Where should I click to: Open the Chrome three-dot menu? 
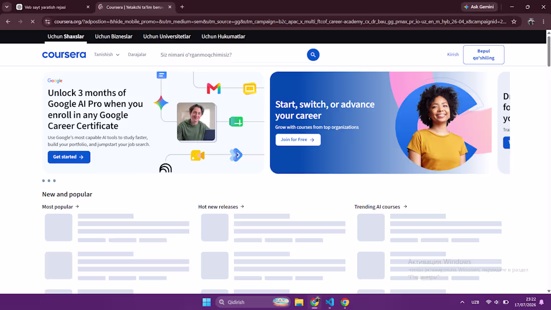[x=543, y=22]
